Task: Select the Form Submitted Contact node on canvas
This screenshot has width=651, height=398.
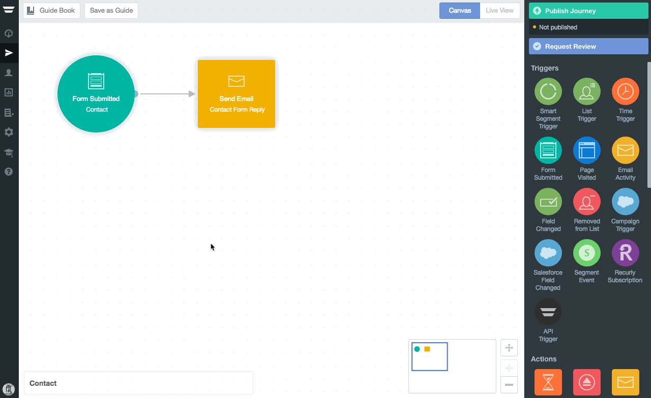Action: point(96,94)
